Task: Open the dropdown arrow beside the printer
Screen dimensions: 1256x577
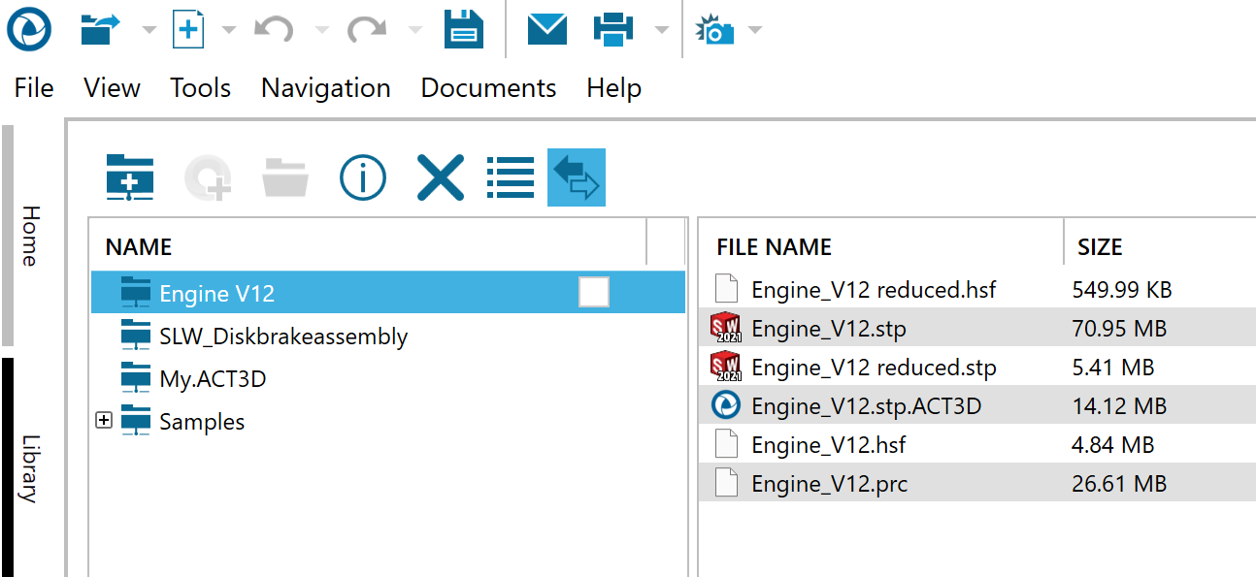Action: click(661, 29)
